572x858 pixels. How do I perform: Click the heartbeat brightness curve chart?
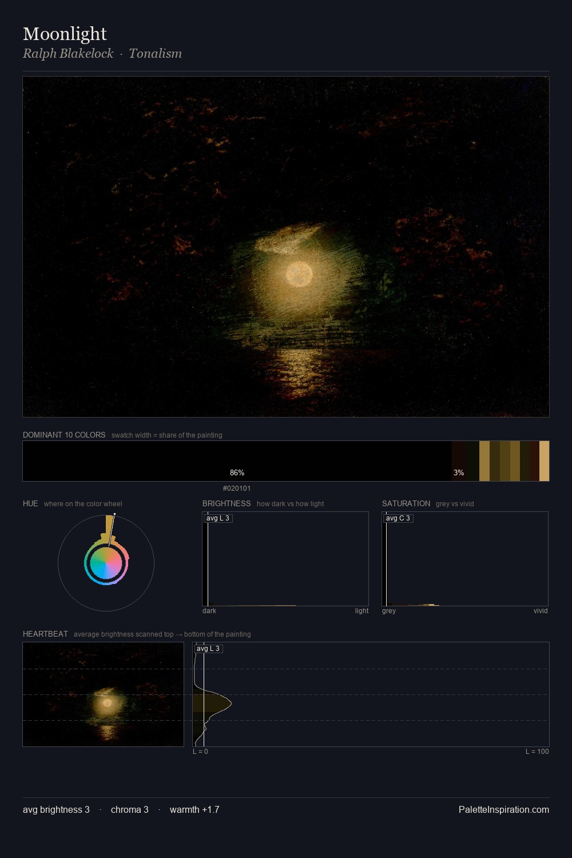(371, 694)
